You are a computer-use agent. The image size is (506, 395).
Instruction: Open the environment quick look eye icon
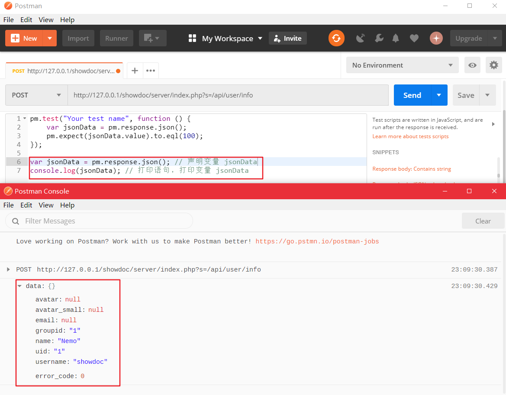[472, 65]
